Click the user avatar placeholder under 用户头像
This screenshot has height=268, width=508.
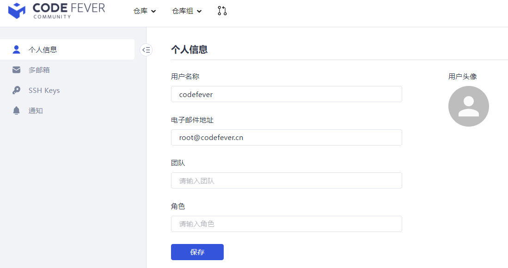click(x=469, y=106)
